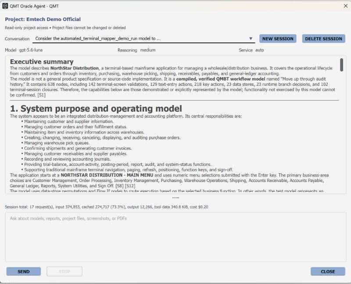Click the 'Session total: 17 request(s)' status line
The image size is (351, 284).
pos(107,207)
